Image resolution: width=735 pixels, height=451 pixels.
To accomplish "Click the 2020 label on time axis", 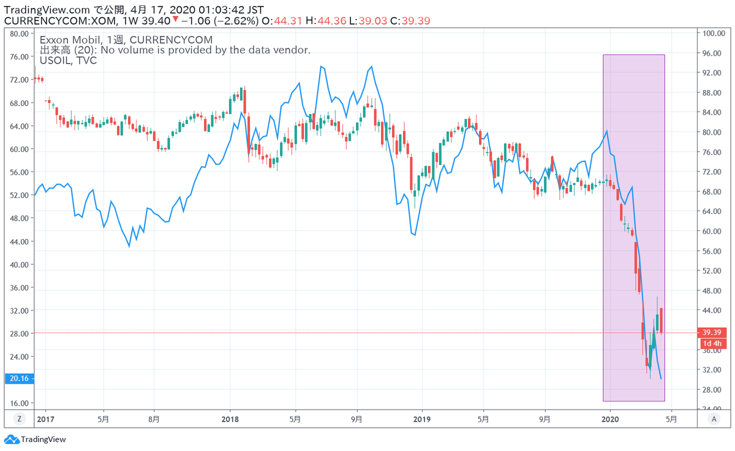I will 610,419.
